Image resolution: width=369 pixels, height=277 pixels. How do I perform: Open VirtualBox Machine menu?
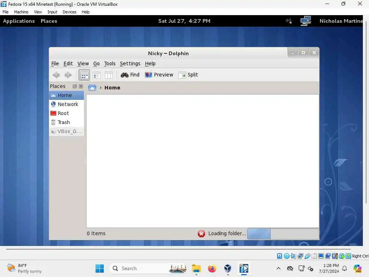pos(21,12)
